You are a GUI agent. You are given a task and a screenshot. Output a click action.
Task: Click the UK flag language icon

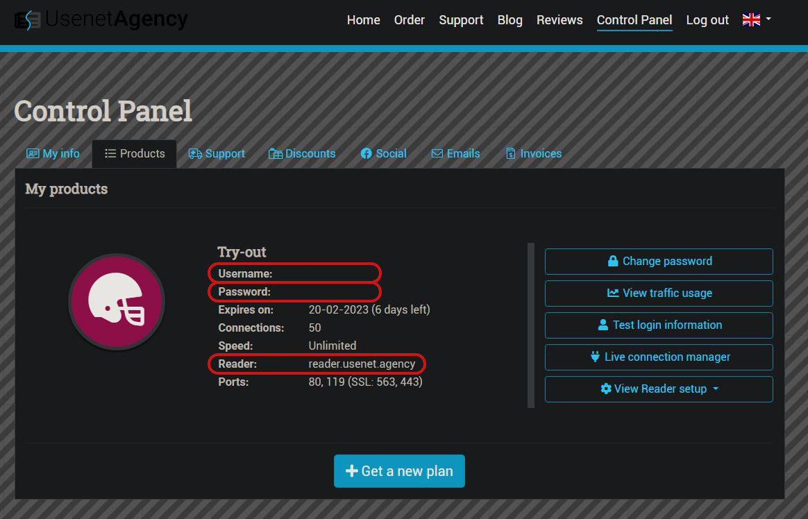pos(751,19)
